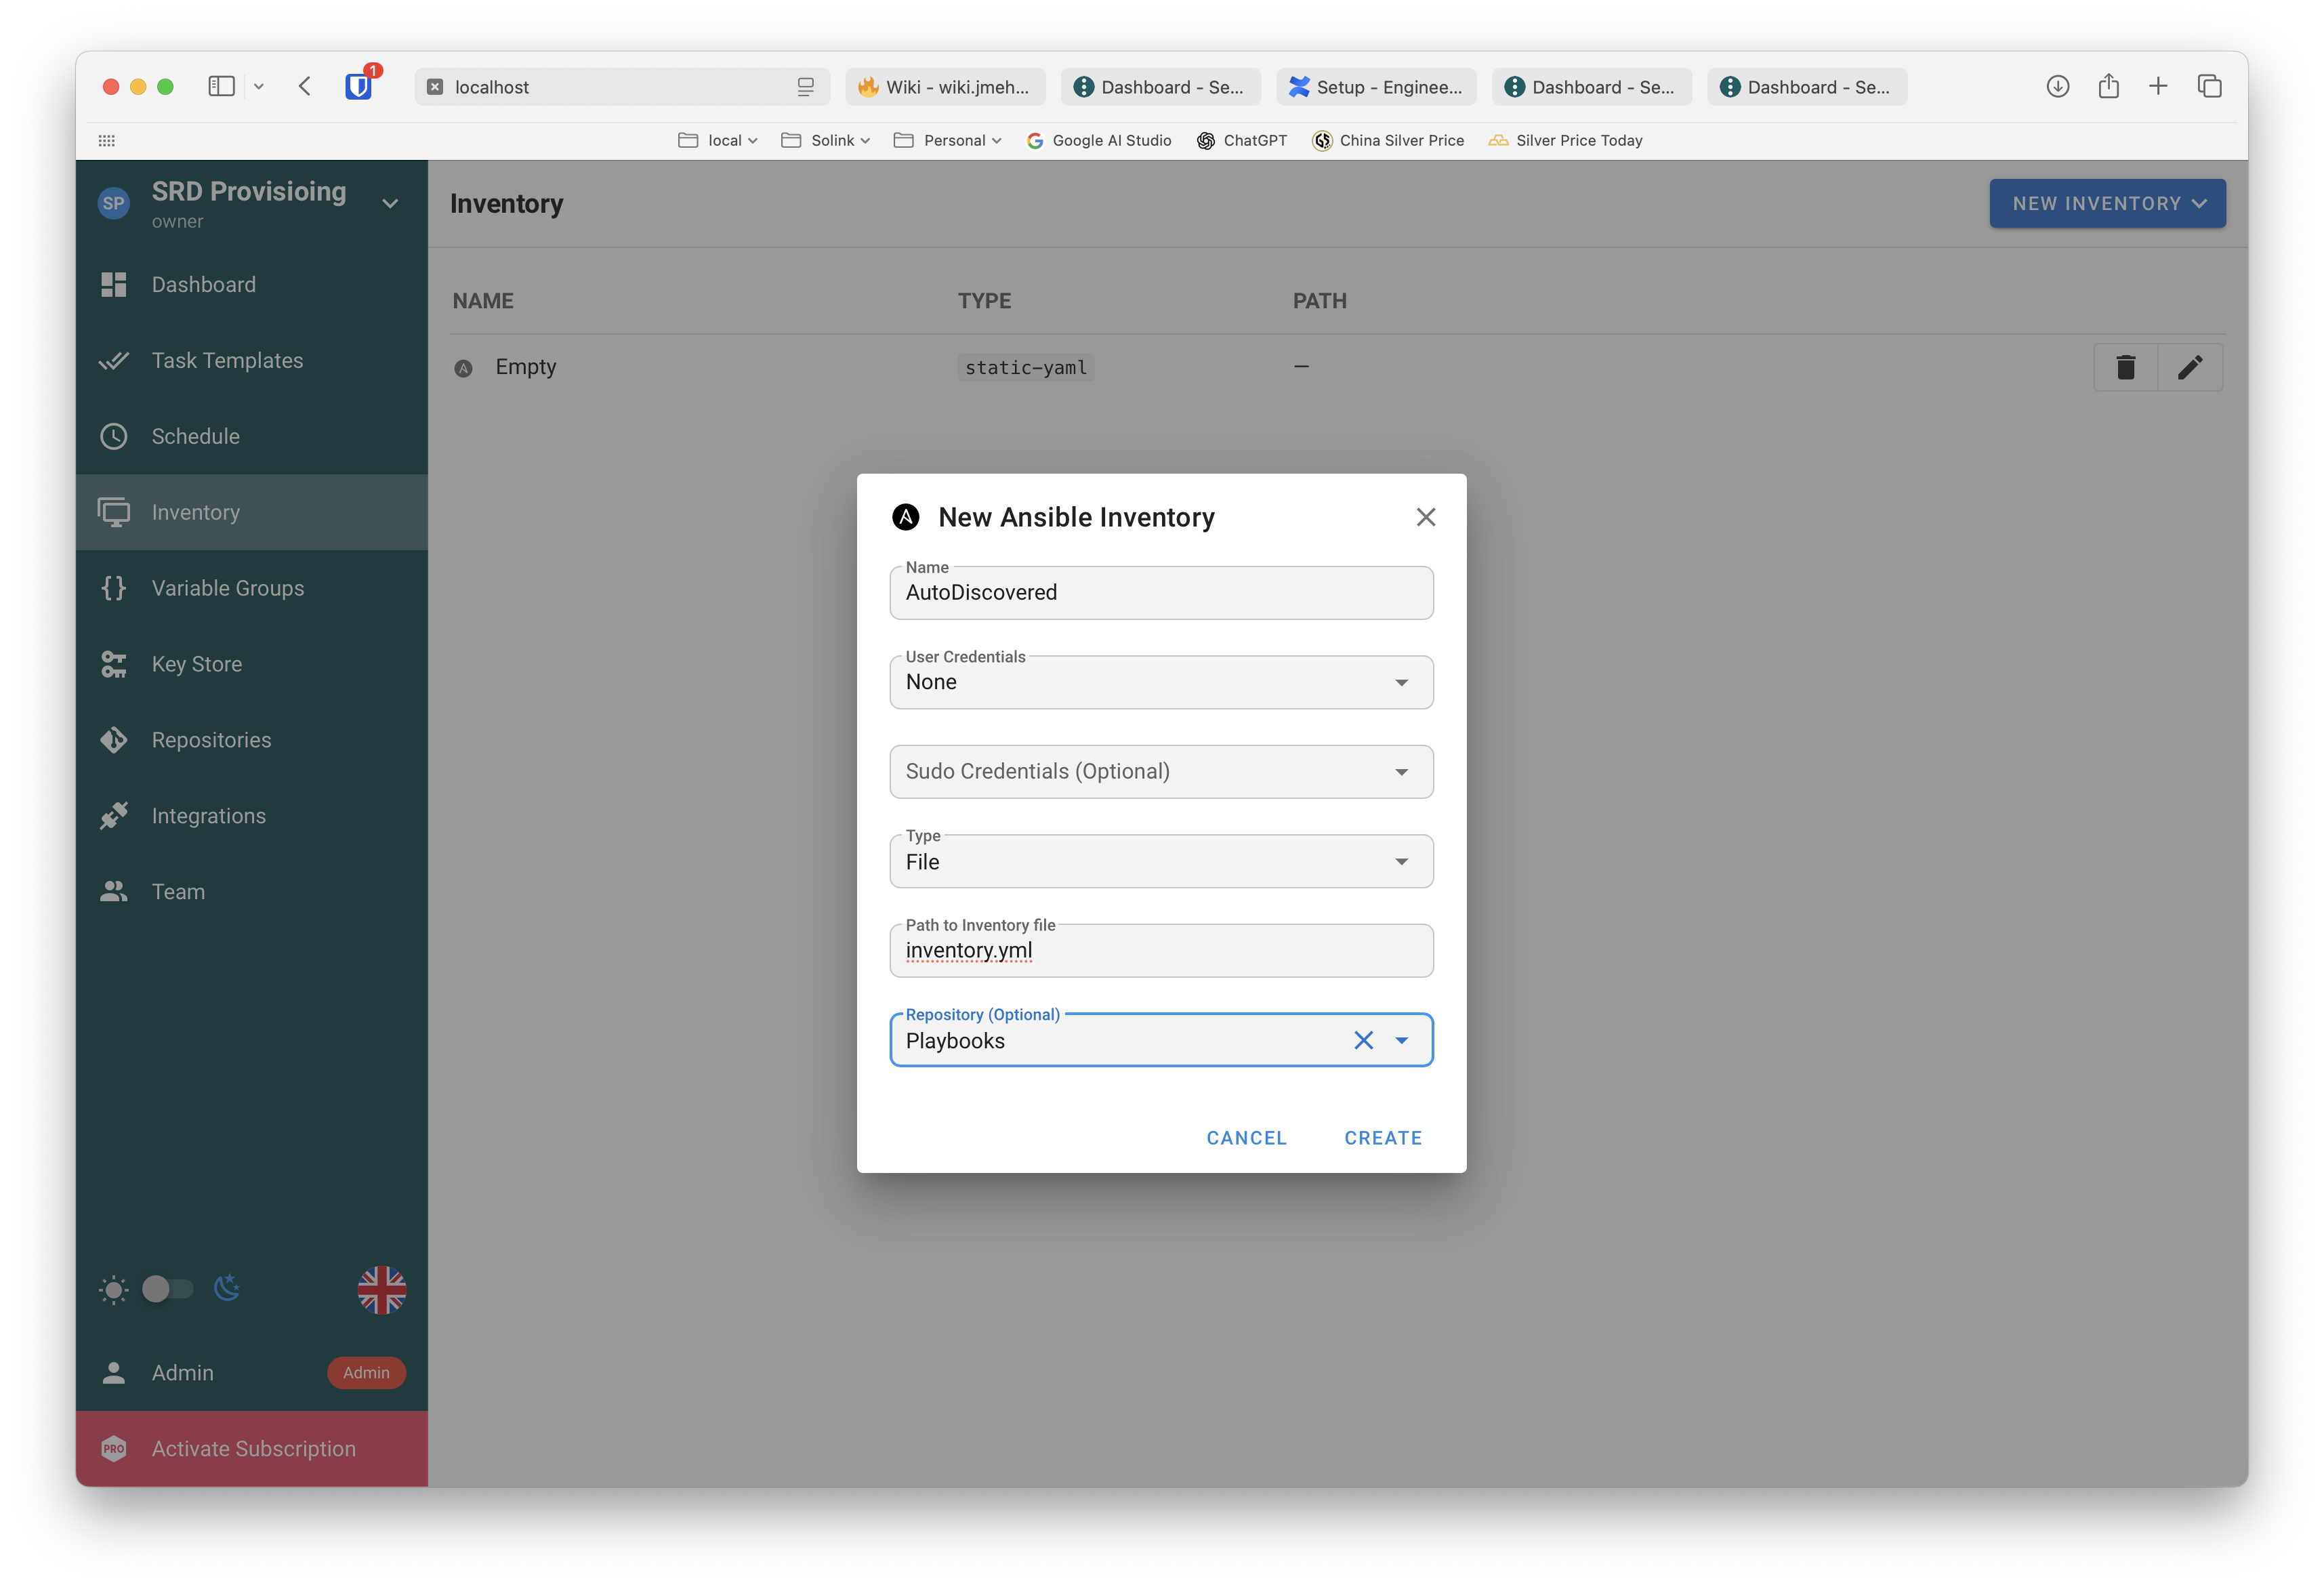
Task: Edit the Empty inventory with pencil icon
Action: [2189, 367]
